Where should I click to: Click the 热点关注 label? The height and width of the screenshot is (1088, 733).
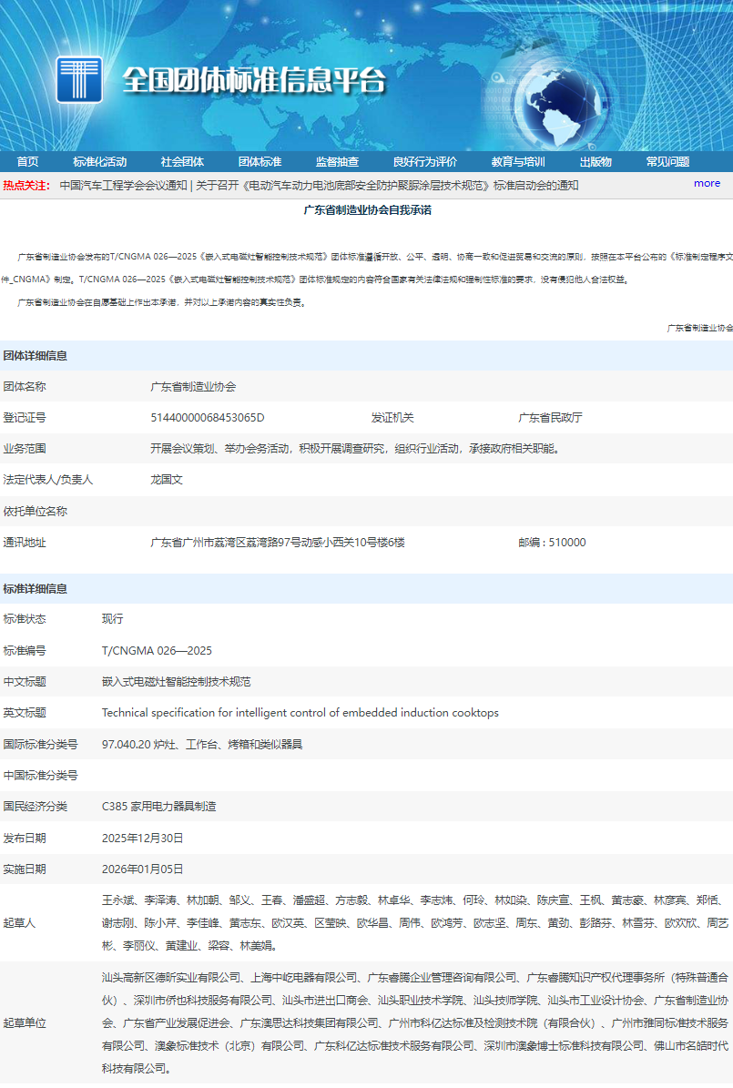point(26,186)
